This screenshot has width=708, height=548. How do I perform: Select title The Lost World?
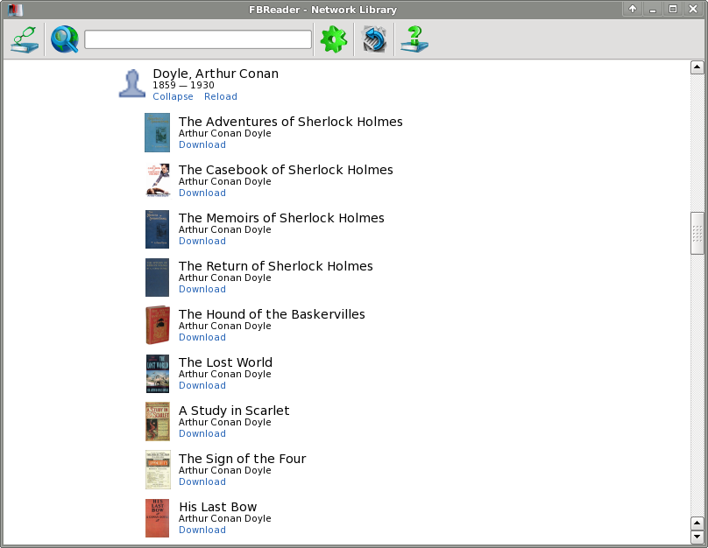click(x=225, y=362)
